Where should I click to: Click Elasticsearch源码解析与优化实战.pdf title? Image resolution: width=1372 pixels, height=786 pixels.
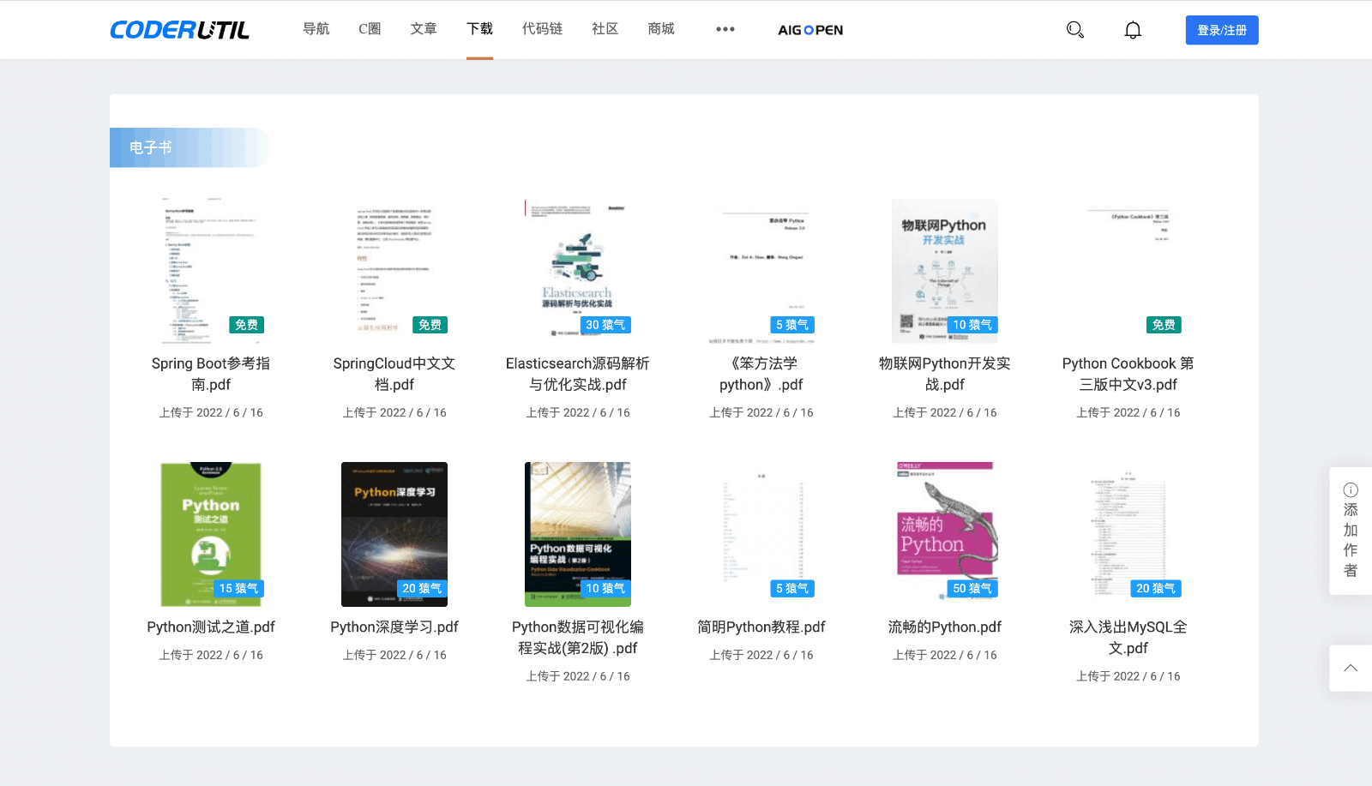point(578,374)
